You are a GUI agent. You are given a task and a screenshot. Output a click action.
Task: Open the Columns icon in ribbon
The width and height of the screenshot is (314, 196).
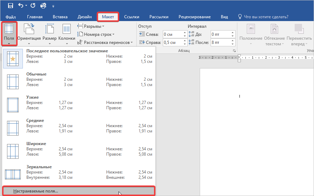66,33
